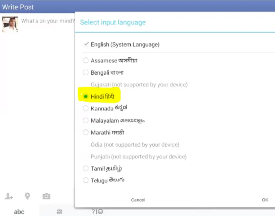
Task: Select the Telugu radio button
Action: coord(86,180)
